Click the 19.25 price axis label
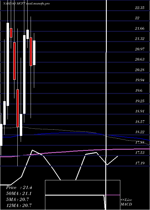This screenshot has height=210, width=150. (x=140, y=101)
